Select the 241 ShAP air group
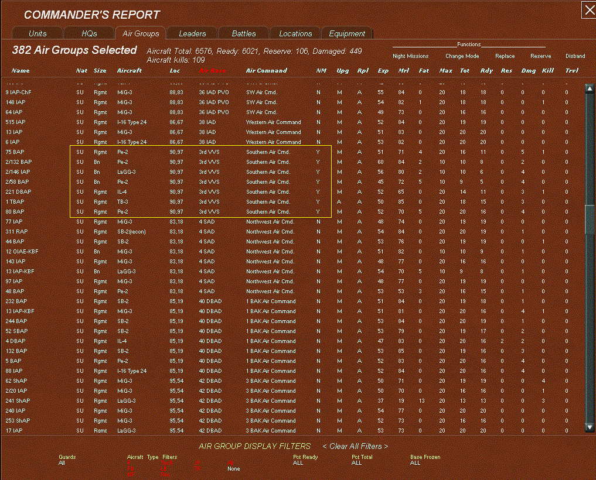The image size is (596, 480). pos(18,400)
